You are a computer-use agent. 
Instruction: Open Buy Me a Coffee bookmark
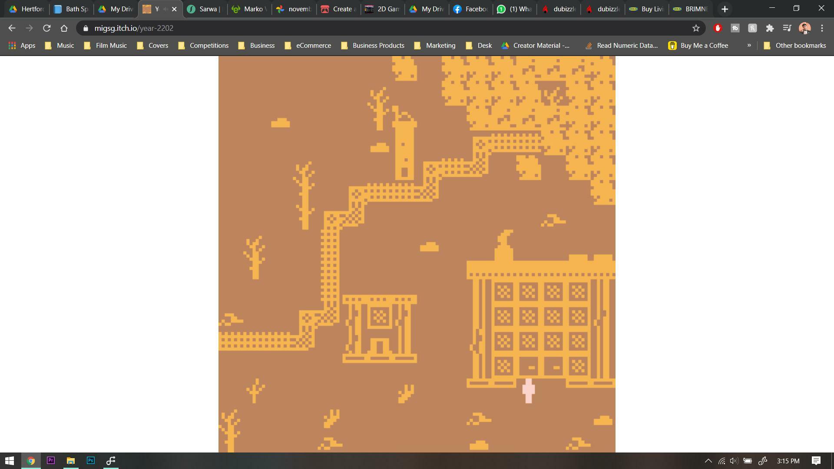[x=698, y=46]
